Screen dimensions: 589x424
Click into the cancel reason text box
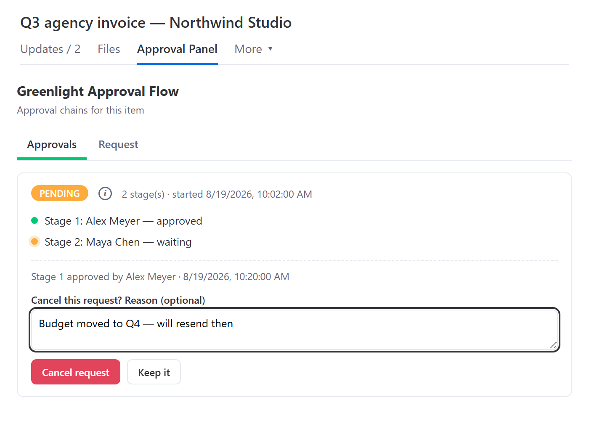(x=294, y=330)
